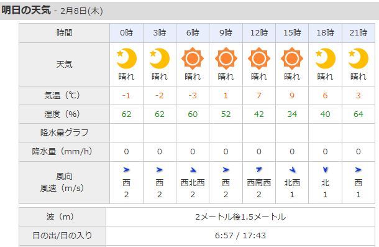Select the 12時 column header
This screenshot has height=247, width=379.
point(259,33)
